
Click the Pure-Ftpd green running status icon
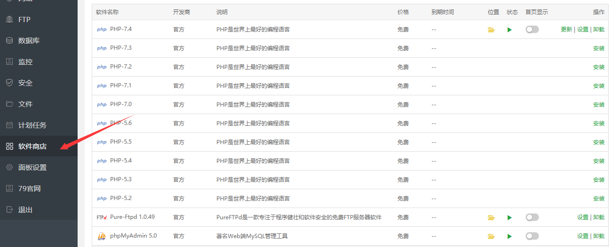[509, 217]
